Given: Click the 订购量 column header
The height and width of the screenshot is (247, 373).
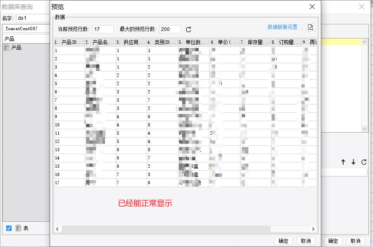Looking at the screenshot, I should (x=286, y=42).
